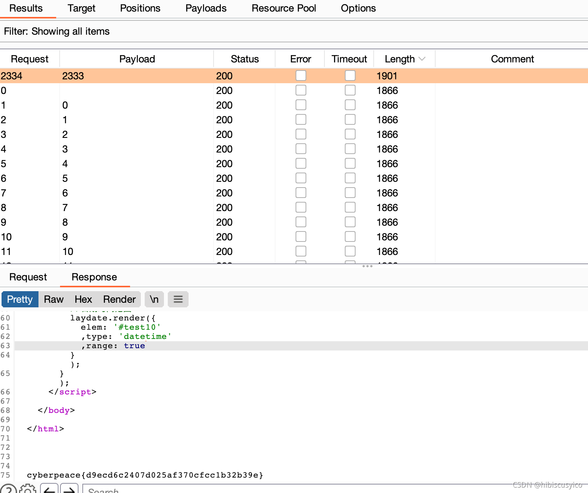Click the closing script tag line
Viewport: 588px width, 493px height.
coord(72,392)
